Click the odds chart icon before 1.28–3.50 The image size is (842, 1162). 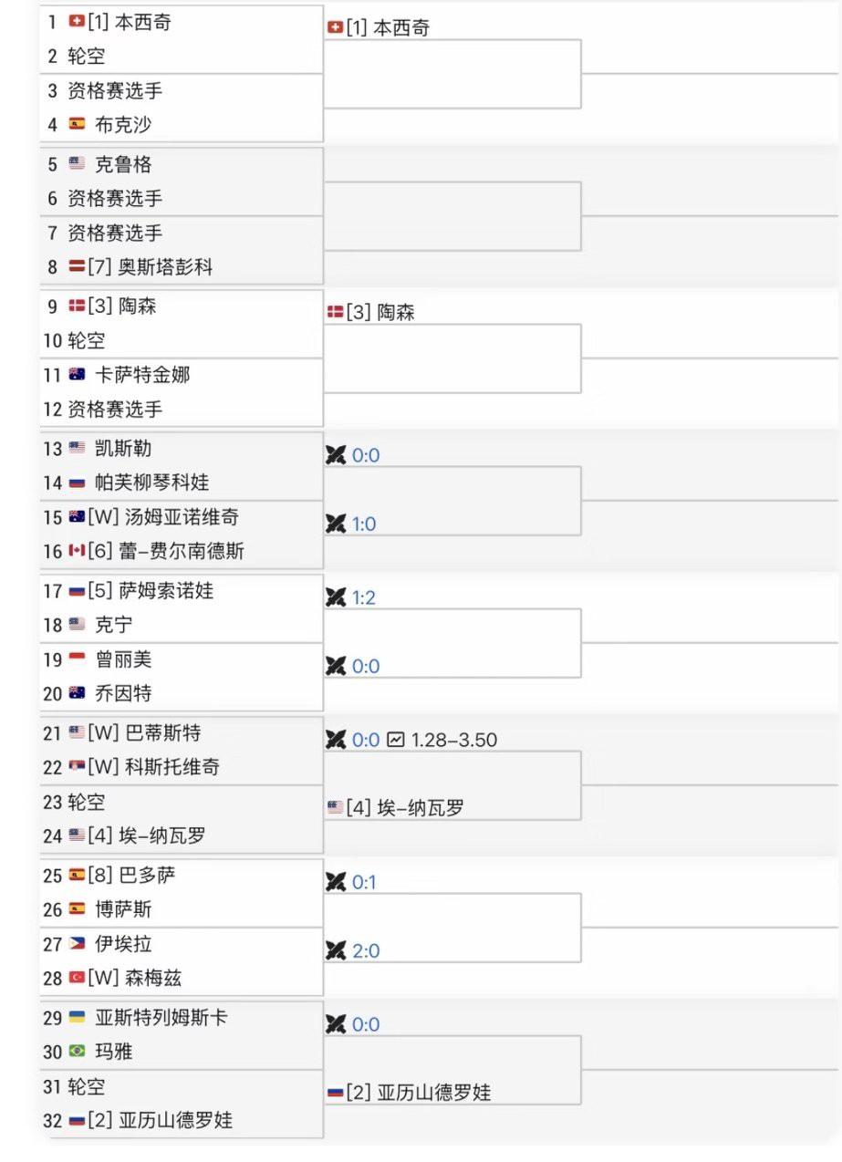pos(395,740)
